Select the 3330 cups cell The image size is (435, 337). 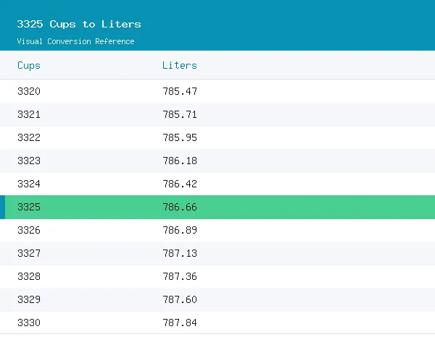pos(29,323)
